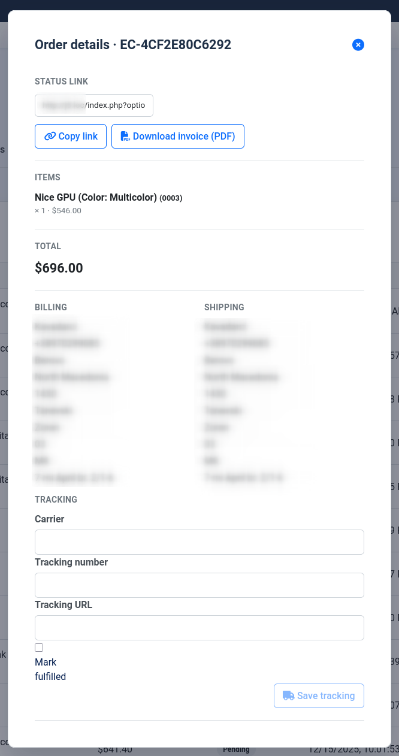Focus the Tracking number field

point(199,585)
